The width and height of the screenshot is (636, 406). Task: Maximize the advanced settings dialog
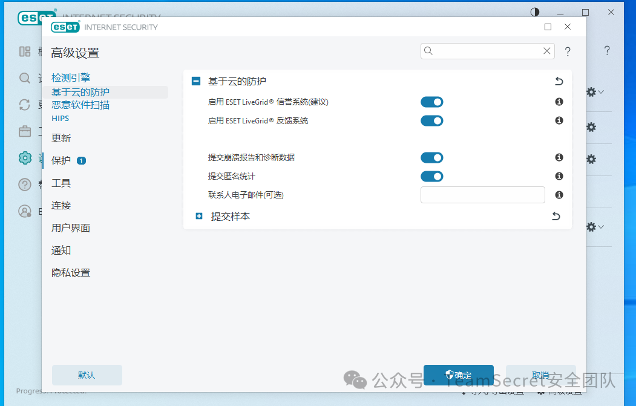[x=548, y=27]
